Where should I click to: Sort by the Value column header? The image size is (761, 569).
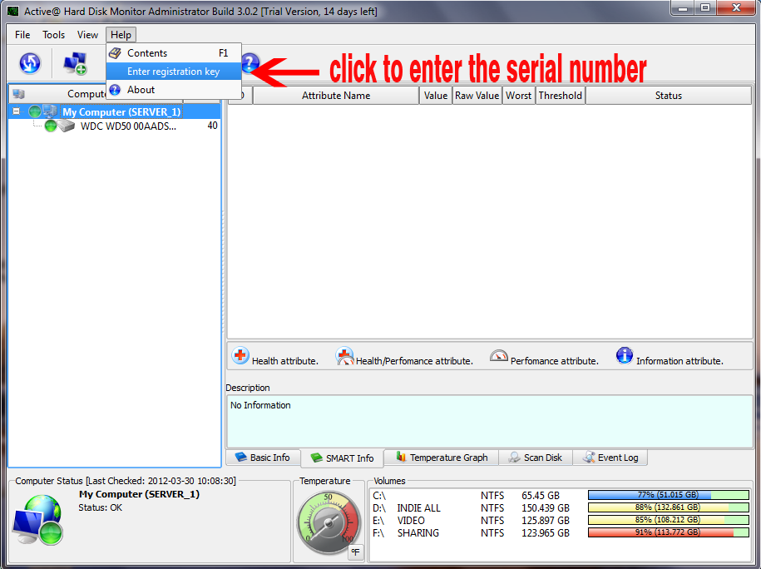pos(436,96)
